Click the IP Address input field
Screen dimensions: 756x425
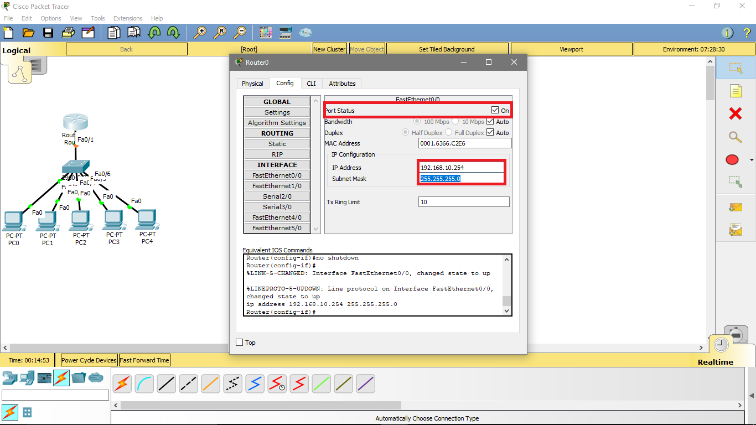tap(462, 167)
